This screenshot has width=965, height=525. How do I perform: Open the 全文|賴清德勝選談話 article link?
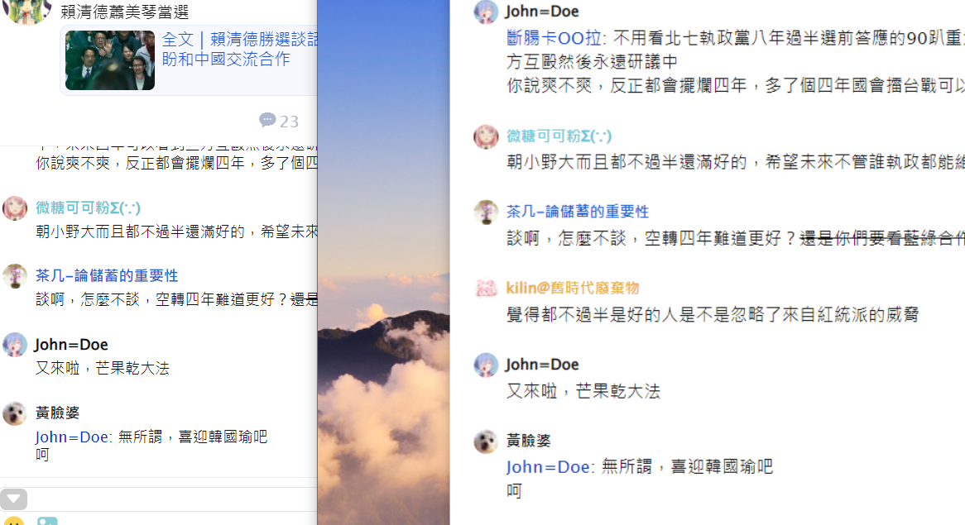240,49
